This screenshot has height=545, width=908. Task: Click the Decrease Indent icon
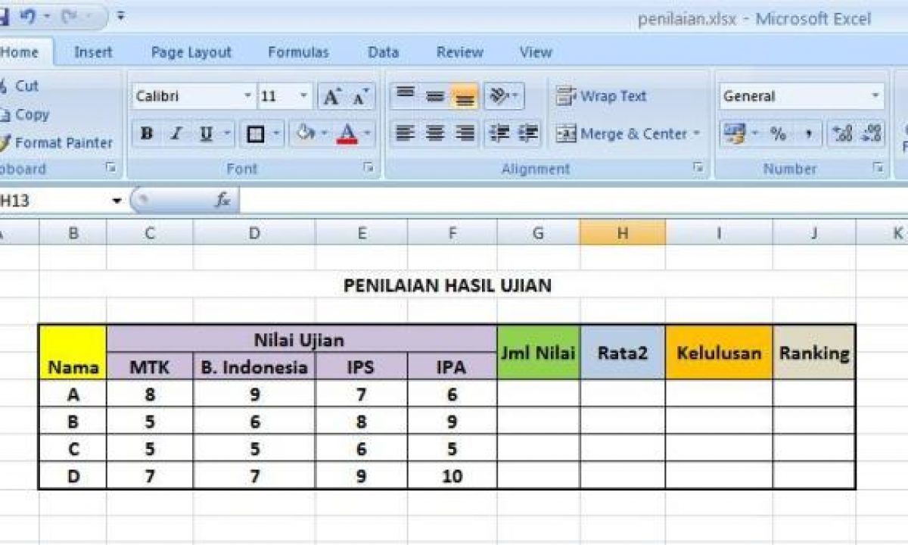(499, 134)
